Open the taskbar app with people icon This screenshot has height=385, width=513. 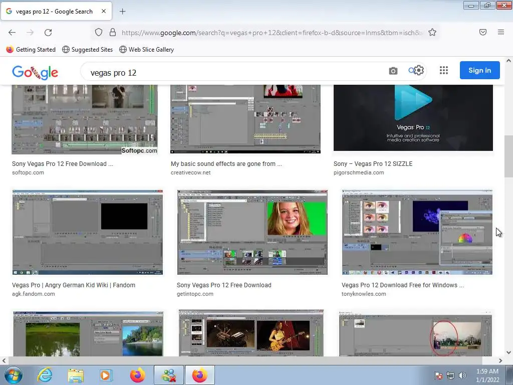coord(169,375)
